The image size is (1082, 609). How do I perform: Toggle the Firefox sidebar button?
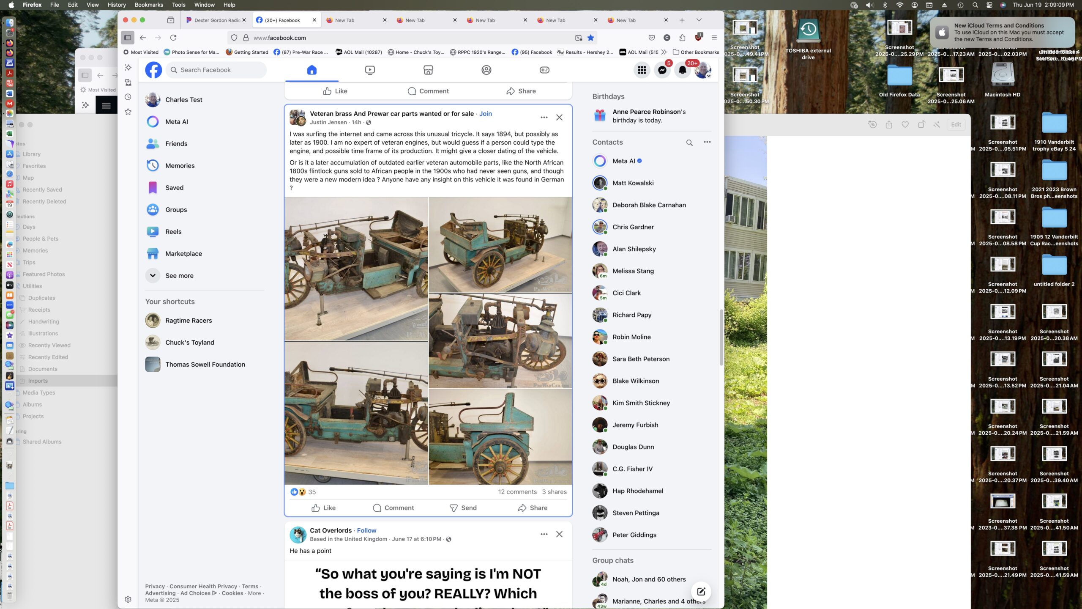[x=128, y=38]
